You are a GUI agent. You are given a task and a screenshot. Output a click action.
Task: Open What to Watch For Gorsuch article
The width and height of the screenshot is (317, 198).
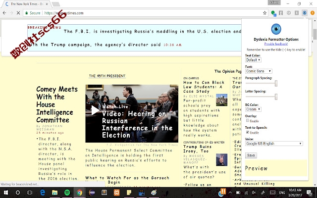click(x=127, y=180)
